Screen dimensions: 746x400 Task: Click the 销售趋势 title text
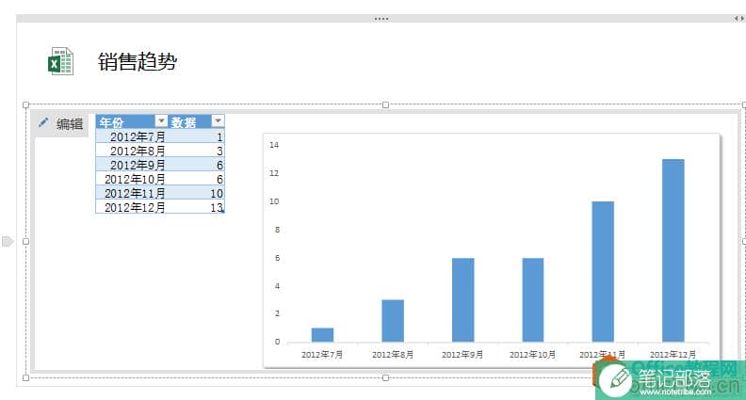[138, 62]
